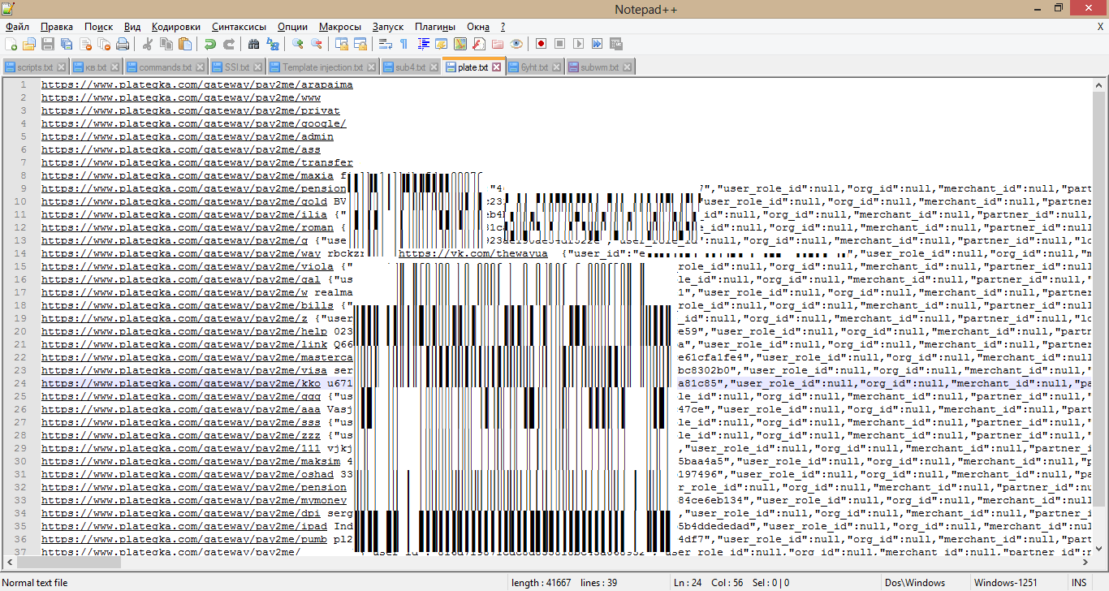
Task: Open the Поиск menu
Action: pyautogui.click(x=99, y=27)
